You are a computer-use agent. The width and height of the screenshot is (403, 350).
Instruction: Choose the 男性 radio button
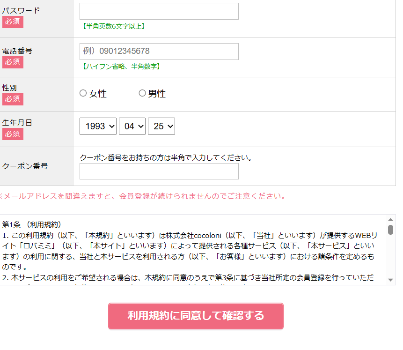pos(142,93)
